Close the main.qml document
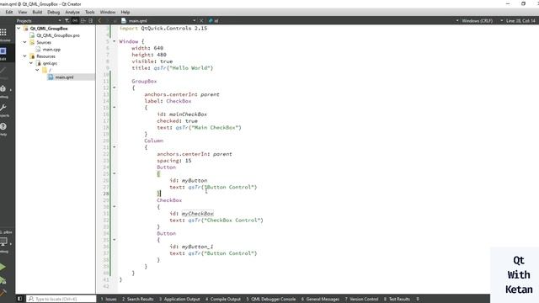This screenshot has height=303, width=539. coord(201,20)
